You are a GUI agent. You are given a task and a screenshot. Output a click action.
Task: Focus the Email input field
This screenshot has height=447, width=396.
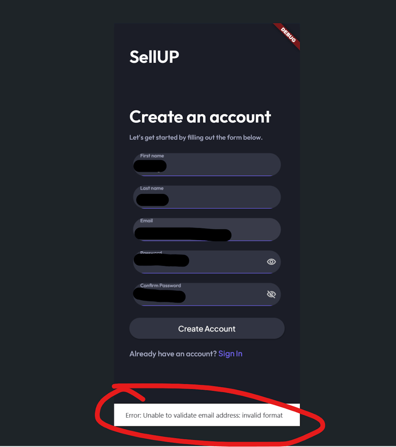pyautogui.click(x=207, y=230)
